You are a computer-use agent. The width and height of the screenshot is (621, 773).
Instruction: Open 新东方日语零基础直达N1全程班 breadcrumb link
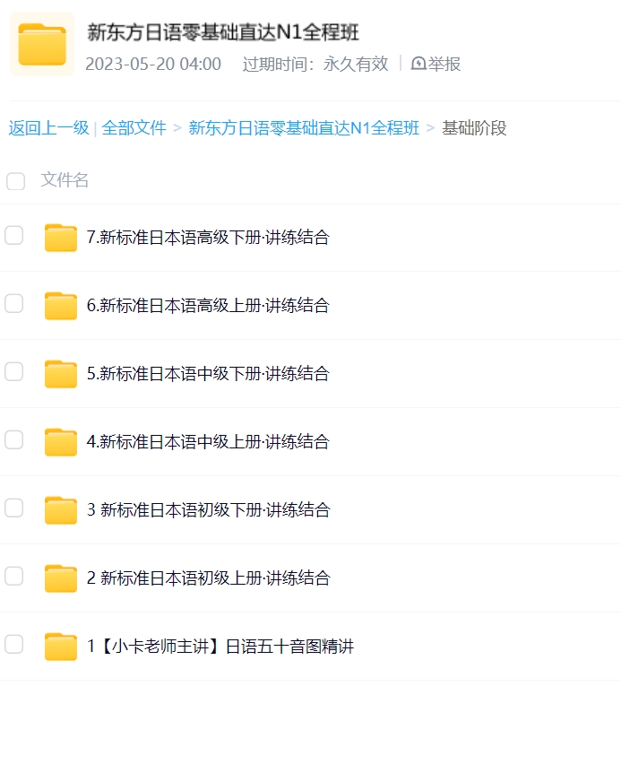coord(304,128)
